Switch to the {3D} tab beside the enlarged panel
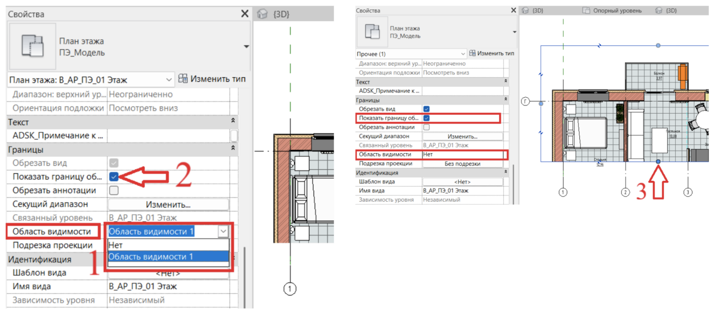 [274, 14]
